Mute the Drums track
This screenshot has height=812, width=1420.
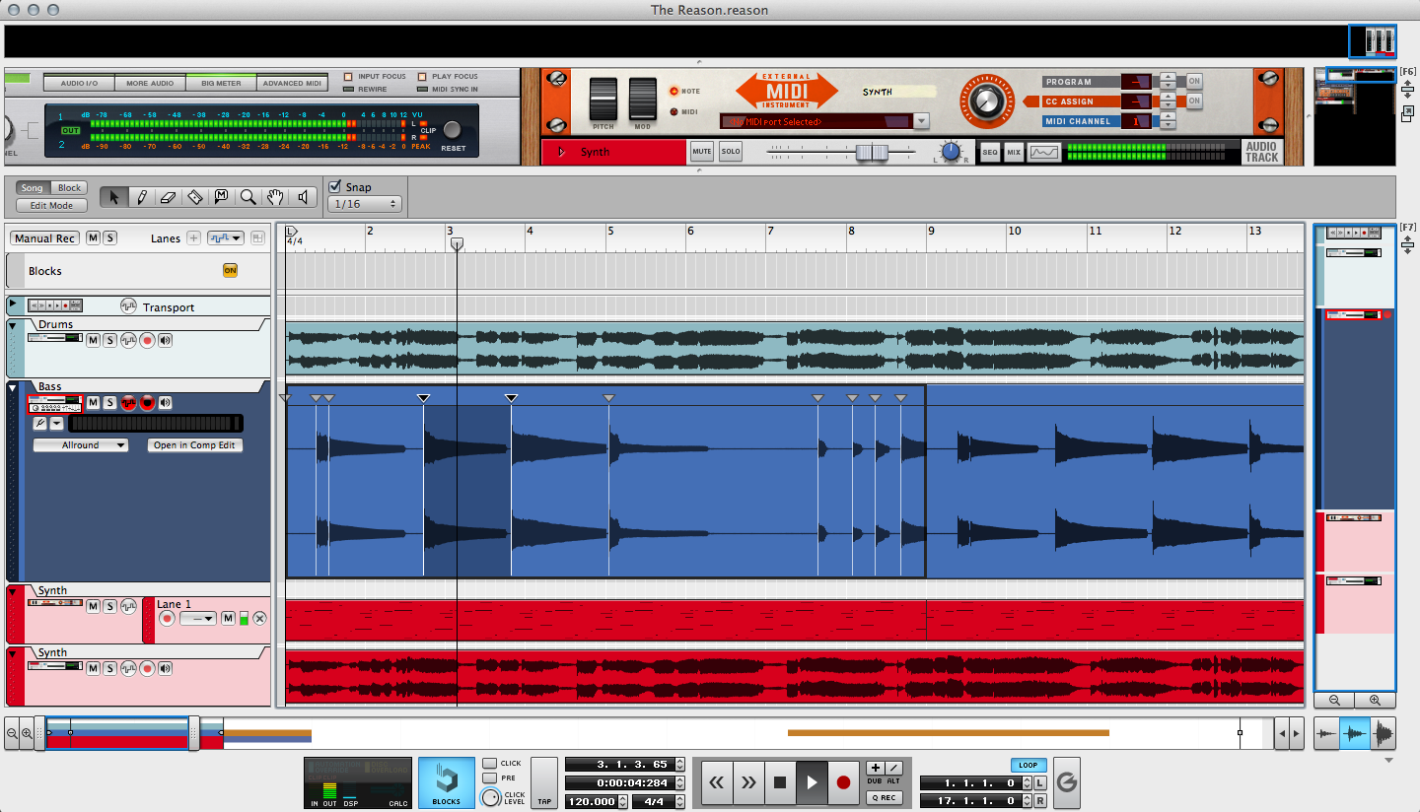[x=93, y=338]
